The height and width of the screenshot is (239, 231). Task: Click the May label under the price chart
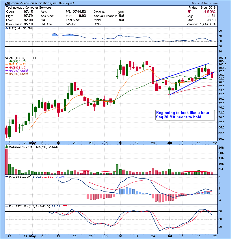33,143
